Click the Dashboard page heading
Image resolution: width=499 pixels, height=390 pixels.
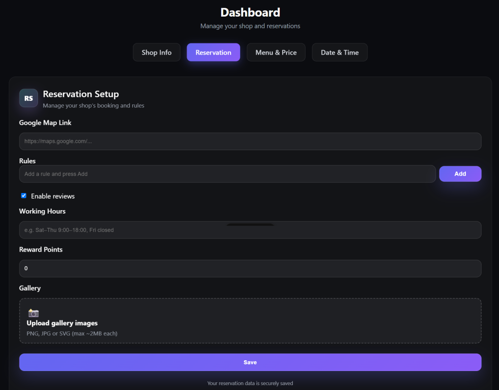(x=250, y=12)
